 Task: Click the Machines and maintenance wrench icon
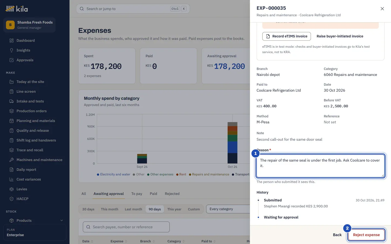(11, 160)
